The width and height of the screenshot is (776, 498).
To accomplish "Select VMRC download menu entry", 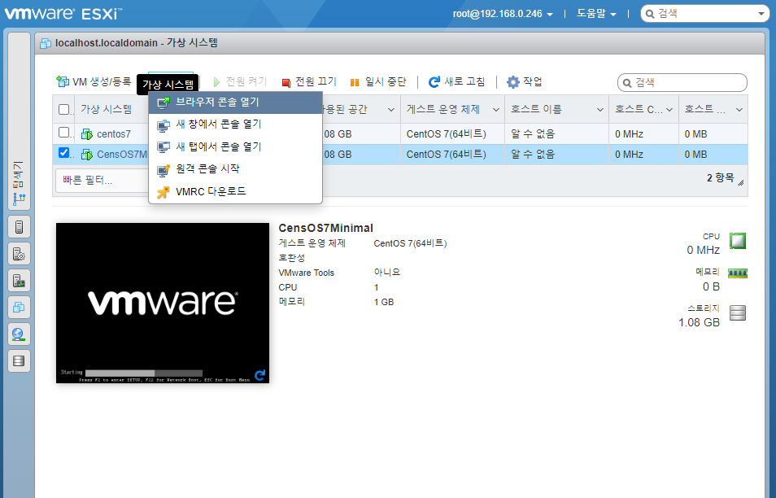I will click(x=236, y=191).
